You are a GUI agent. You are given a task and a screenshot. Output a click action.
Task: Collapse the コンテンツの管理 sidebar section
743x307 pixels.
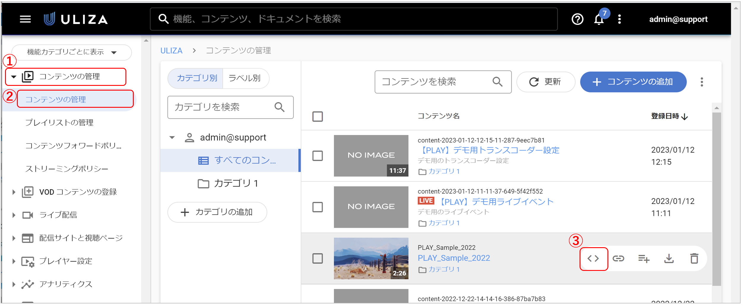[x=14, y=77]
